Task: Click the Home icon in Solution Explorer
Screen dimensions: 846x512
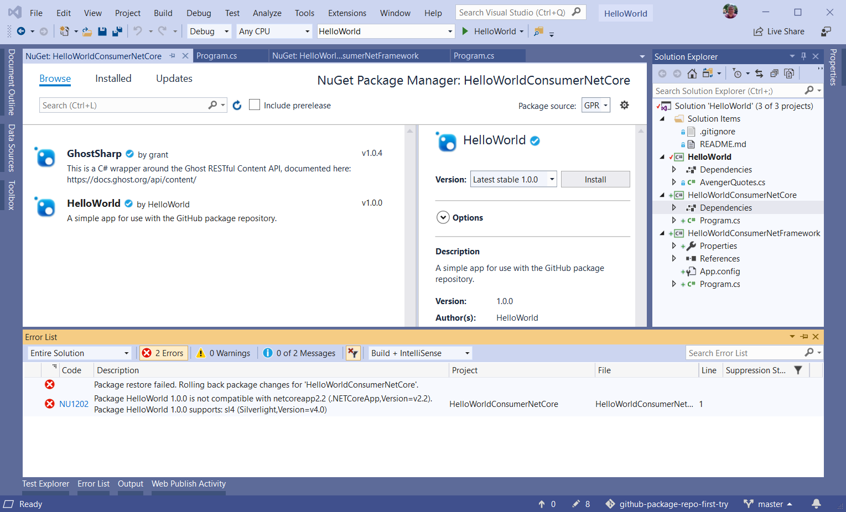Action: (692, 74)
